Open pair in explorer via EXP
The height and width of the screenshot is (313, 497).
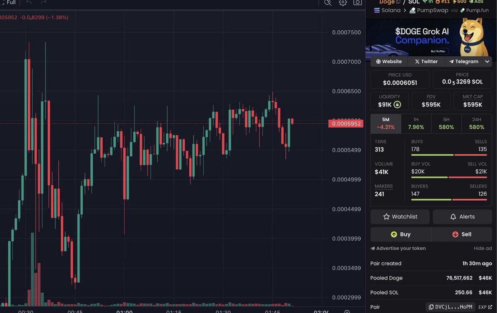click(485, 307)
